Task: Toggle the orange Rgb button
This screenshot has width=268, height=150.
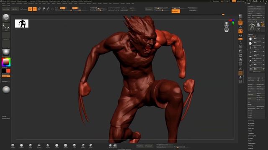Action: (x=63, y=8)
